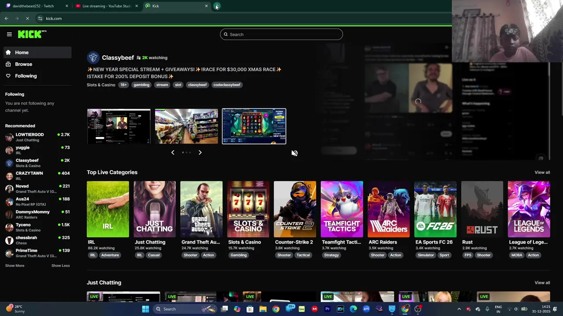Unmute the featured stream preview
563x316 pixels.
[294, 153]
